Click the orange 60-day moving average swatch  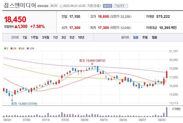pos(20,48)
